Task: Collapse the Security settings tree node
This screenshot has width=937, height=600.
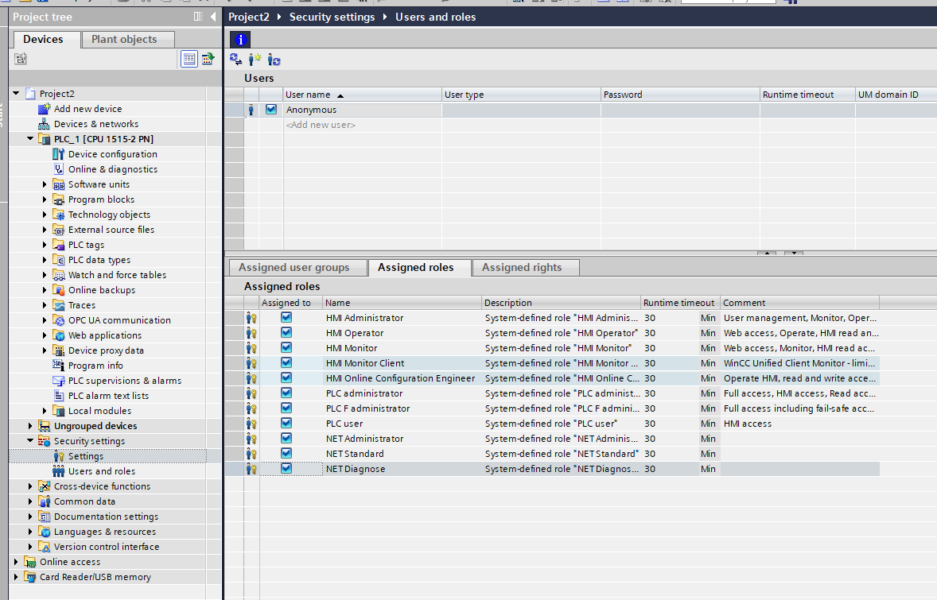Action: [x=31, y=441]
